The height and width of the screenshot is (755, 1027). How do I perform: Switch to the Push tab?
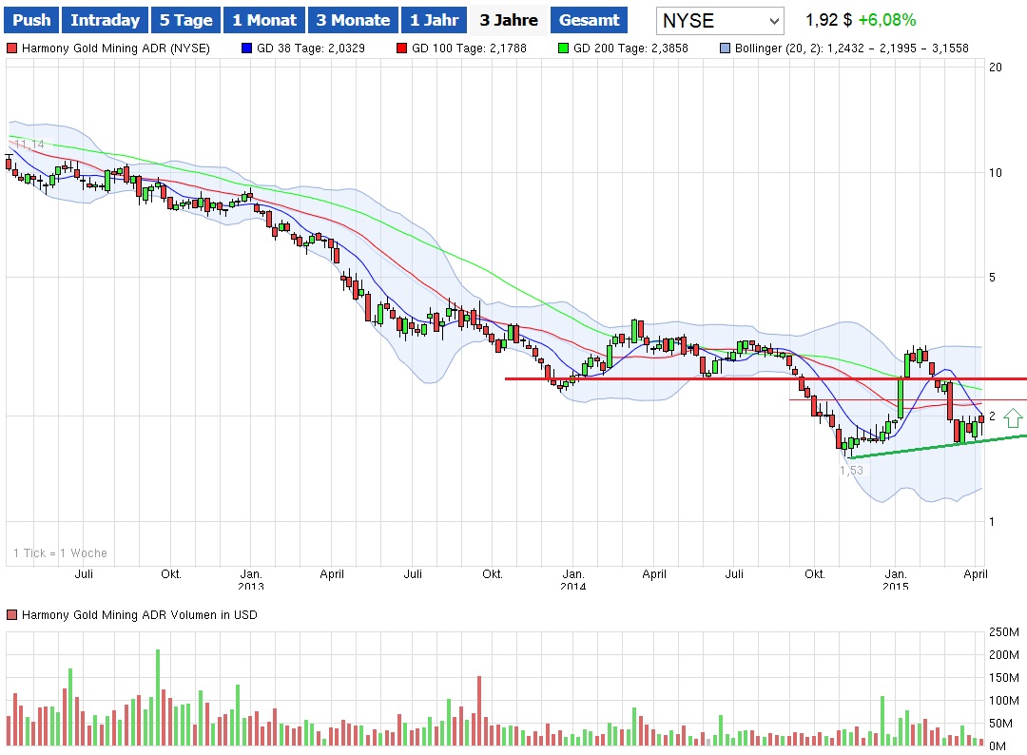[x=31, y=20]
